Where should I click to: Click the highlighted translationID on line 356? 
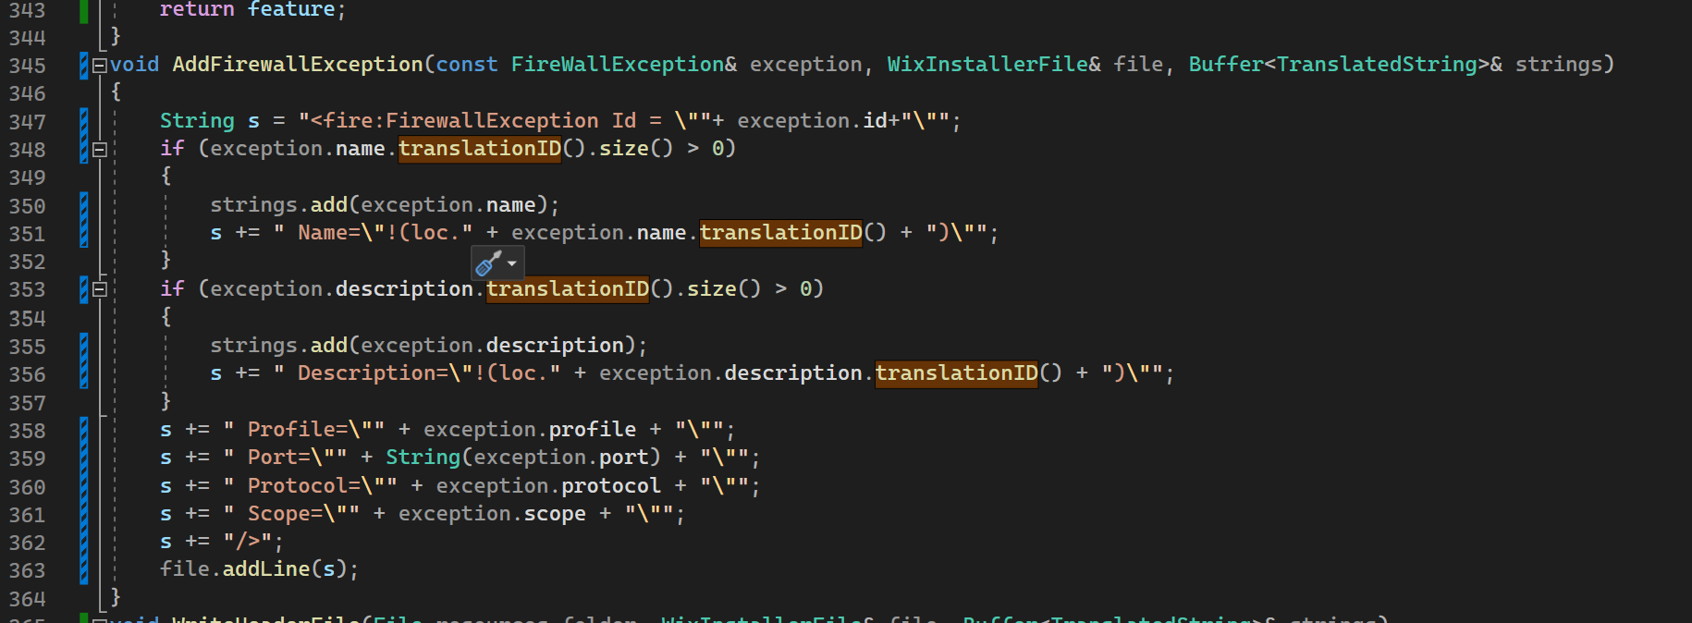pos(956,373)
